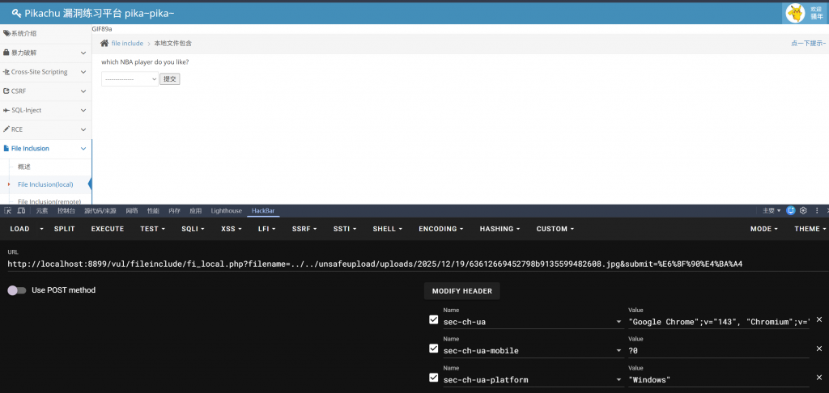Image resolution: width=829 pixels, height=393 pixels.
Task: Open DevTools settings gear
Action: (803, 210)
